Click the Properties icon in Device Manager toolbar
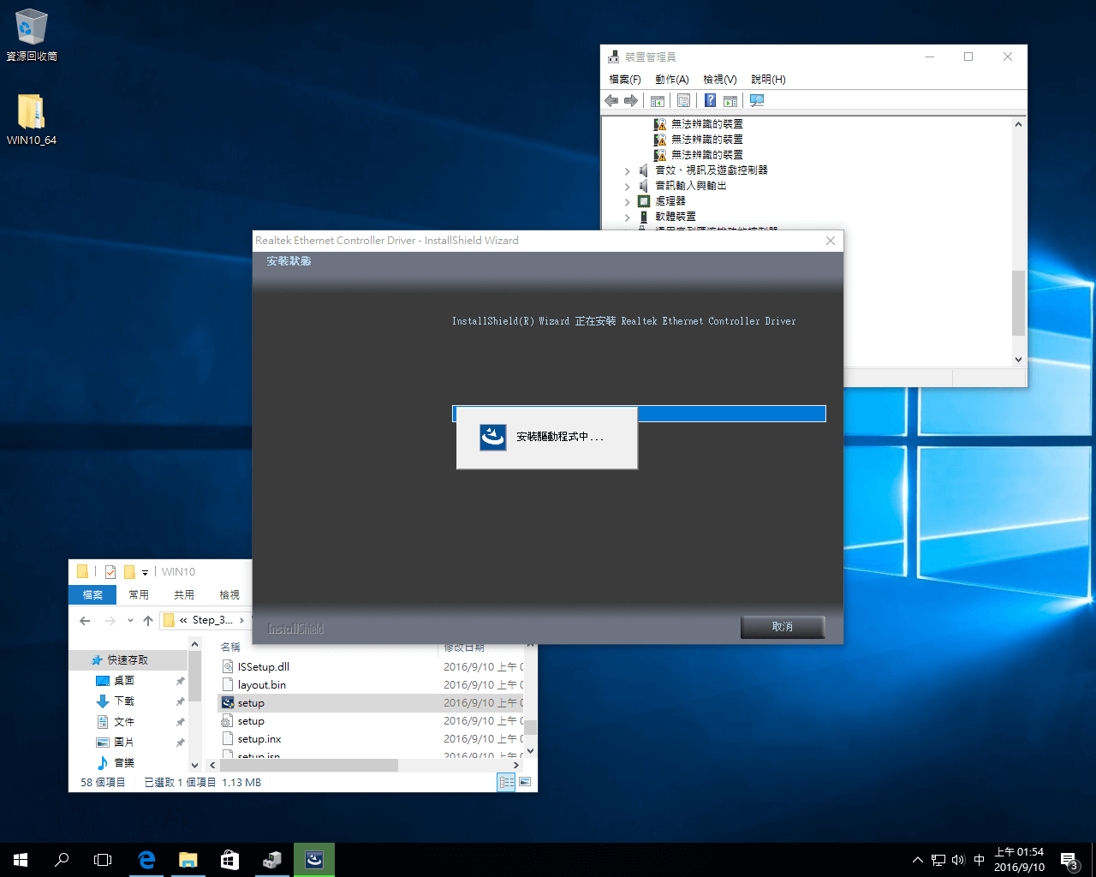Viewport: 1096px width, 877px height. tap(683, 101)
